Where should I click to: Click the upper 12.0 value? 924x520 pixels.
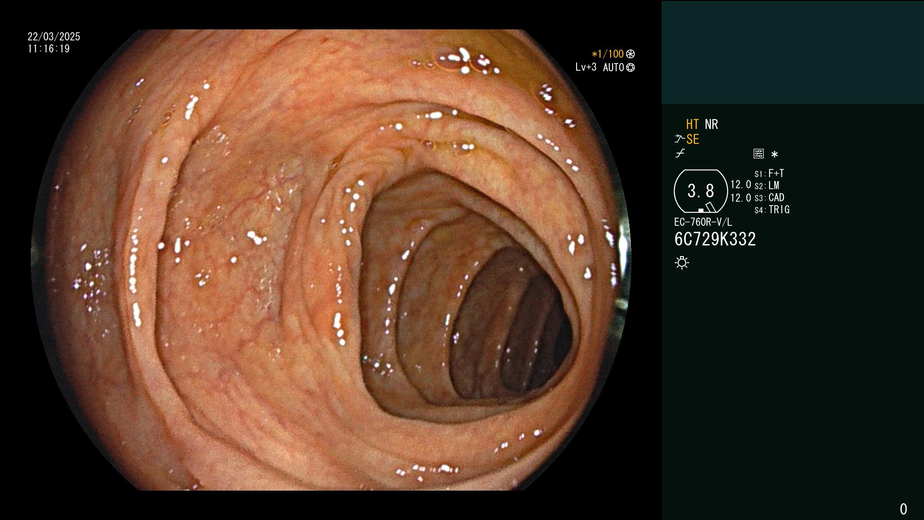(x=741, y=184)
